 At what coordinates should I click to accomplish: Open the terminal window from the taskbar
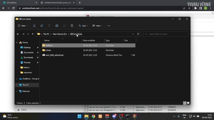pos(128,116)
